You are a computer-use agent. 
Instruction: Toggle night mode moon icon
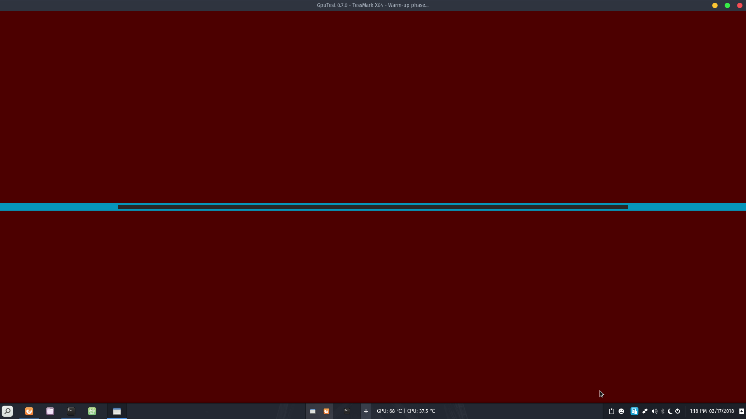(670, 411)
